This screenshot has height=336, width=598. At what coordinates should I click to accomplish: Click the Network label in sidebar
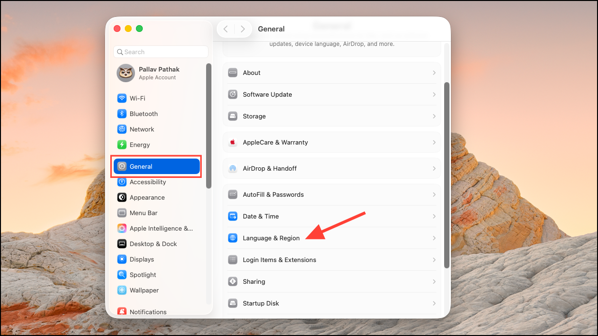[x=142, y=129]
